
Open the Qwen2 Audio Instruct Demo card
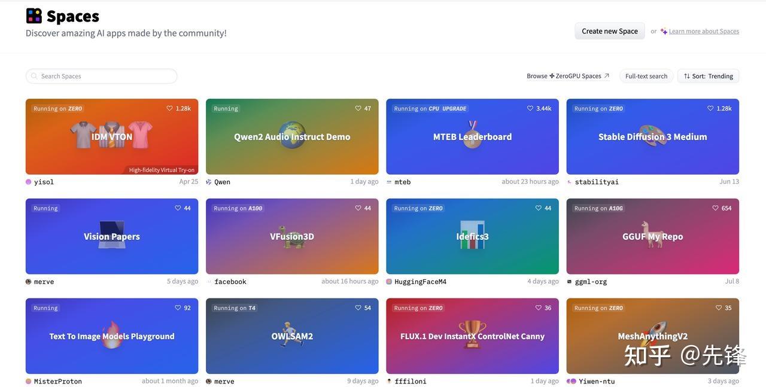coord(292,136)
